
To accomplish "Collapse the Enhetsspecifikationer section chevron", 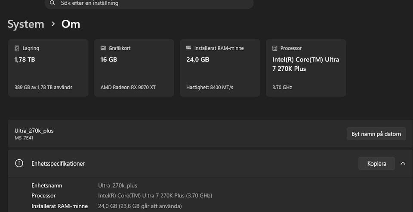I will pyautogui.click(x=403, y=164).
